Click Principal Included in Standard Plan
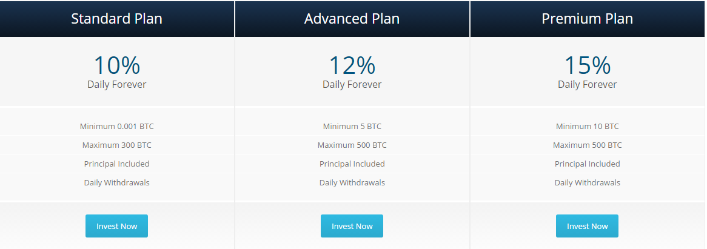707x249 pixels. tap(116, 164)
